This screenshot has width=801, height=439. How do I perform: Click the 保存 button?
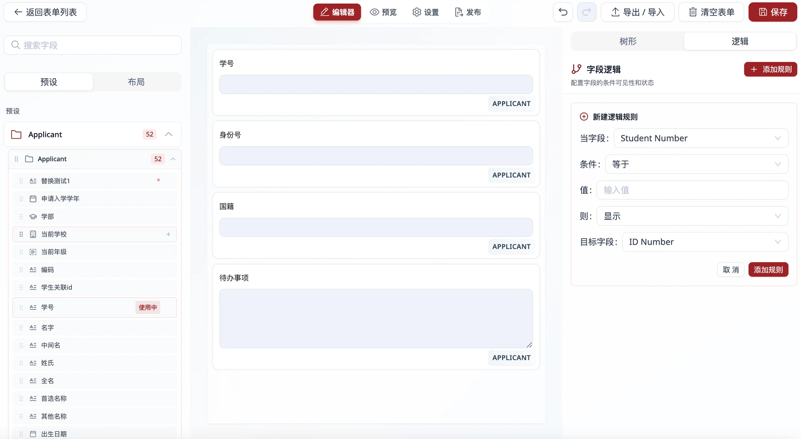tap(773, 12)
